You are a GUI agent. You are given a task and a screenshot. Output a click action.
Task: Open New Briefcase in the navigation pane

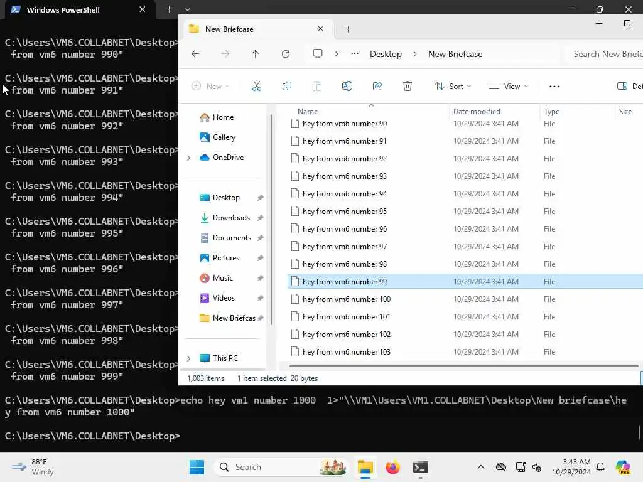coord(227,318)
